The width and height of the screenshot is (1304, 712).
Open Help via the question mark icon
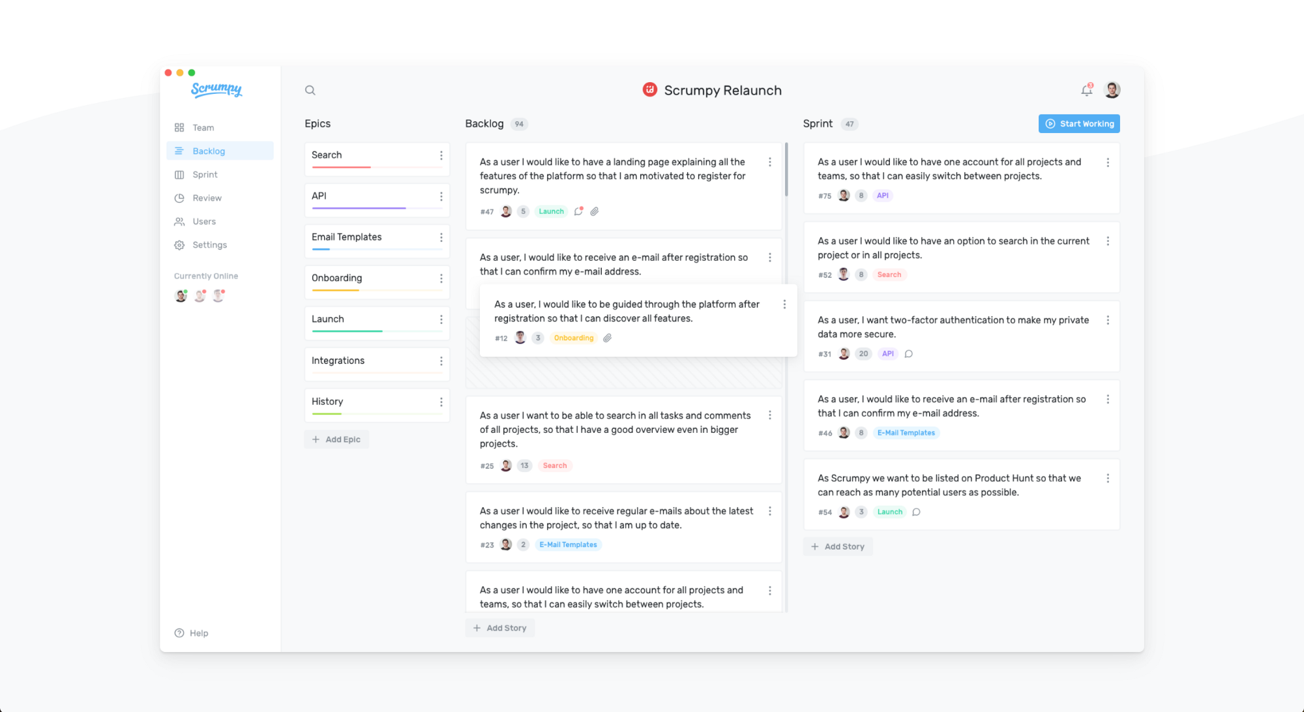click(179, 632)
